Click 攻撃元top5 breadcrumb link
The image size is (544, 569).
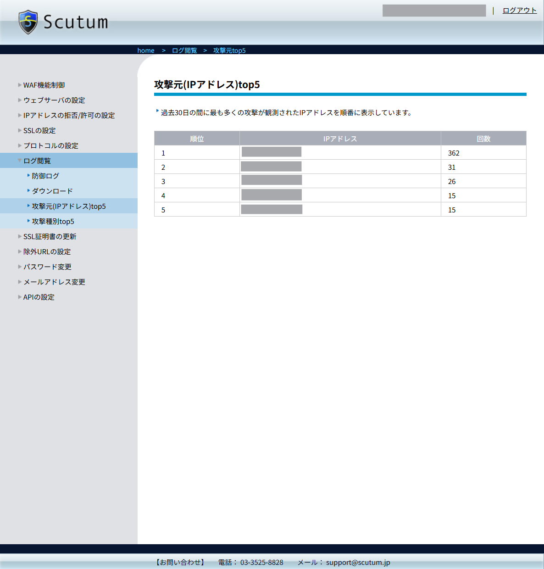pos(229,50)
